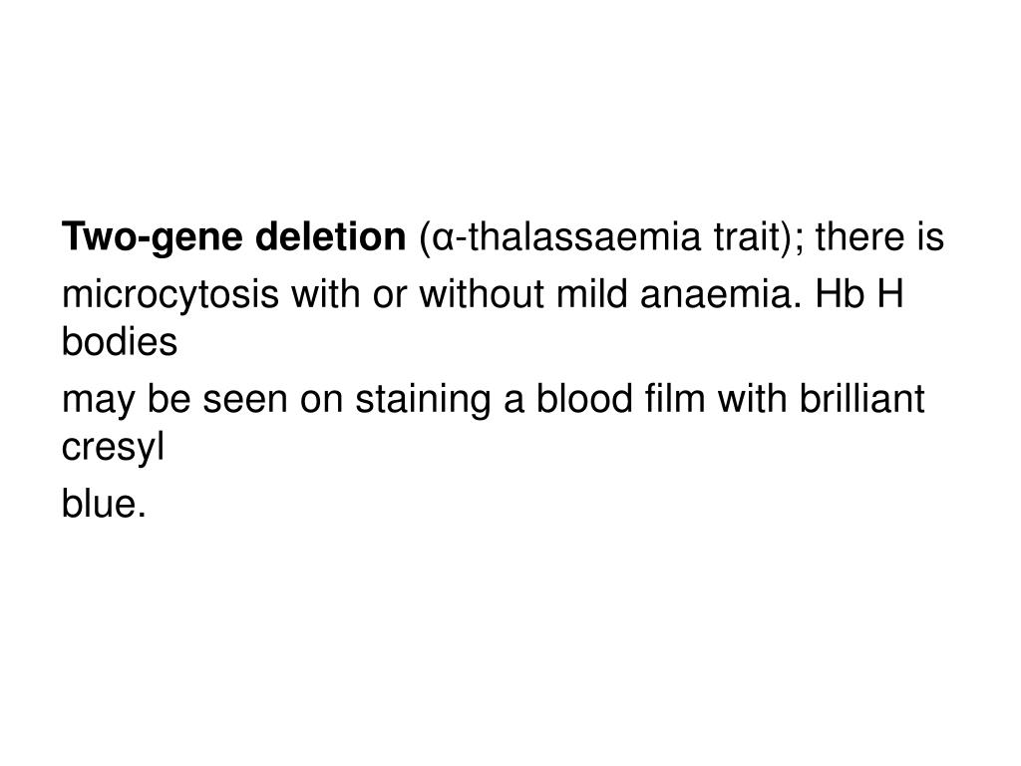Click the word "brilliant"

coord(862,398)
